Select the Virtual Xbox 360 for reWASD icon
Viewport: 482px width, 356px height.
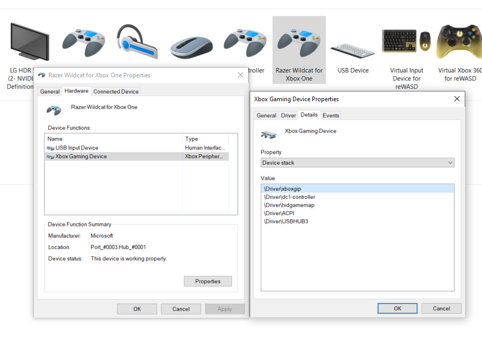(459, 42)
